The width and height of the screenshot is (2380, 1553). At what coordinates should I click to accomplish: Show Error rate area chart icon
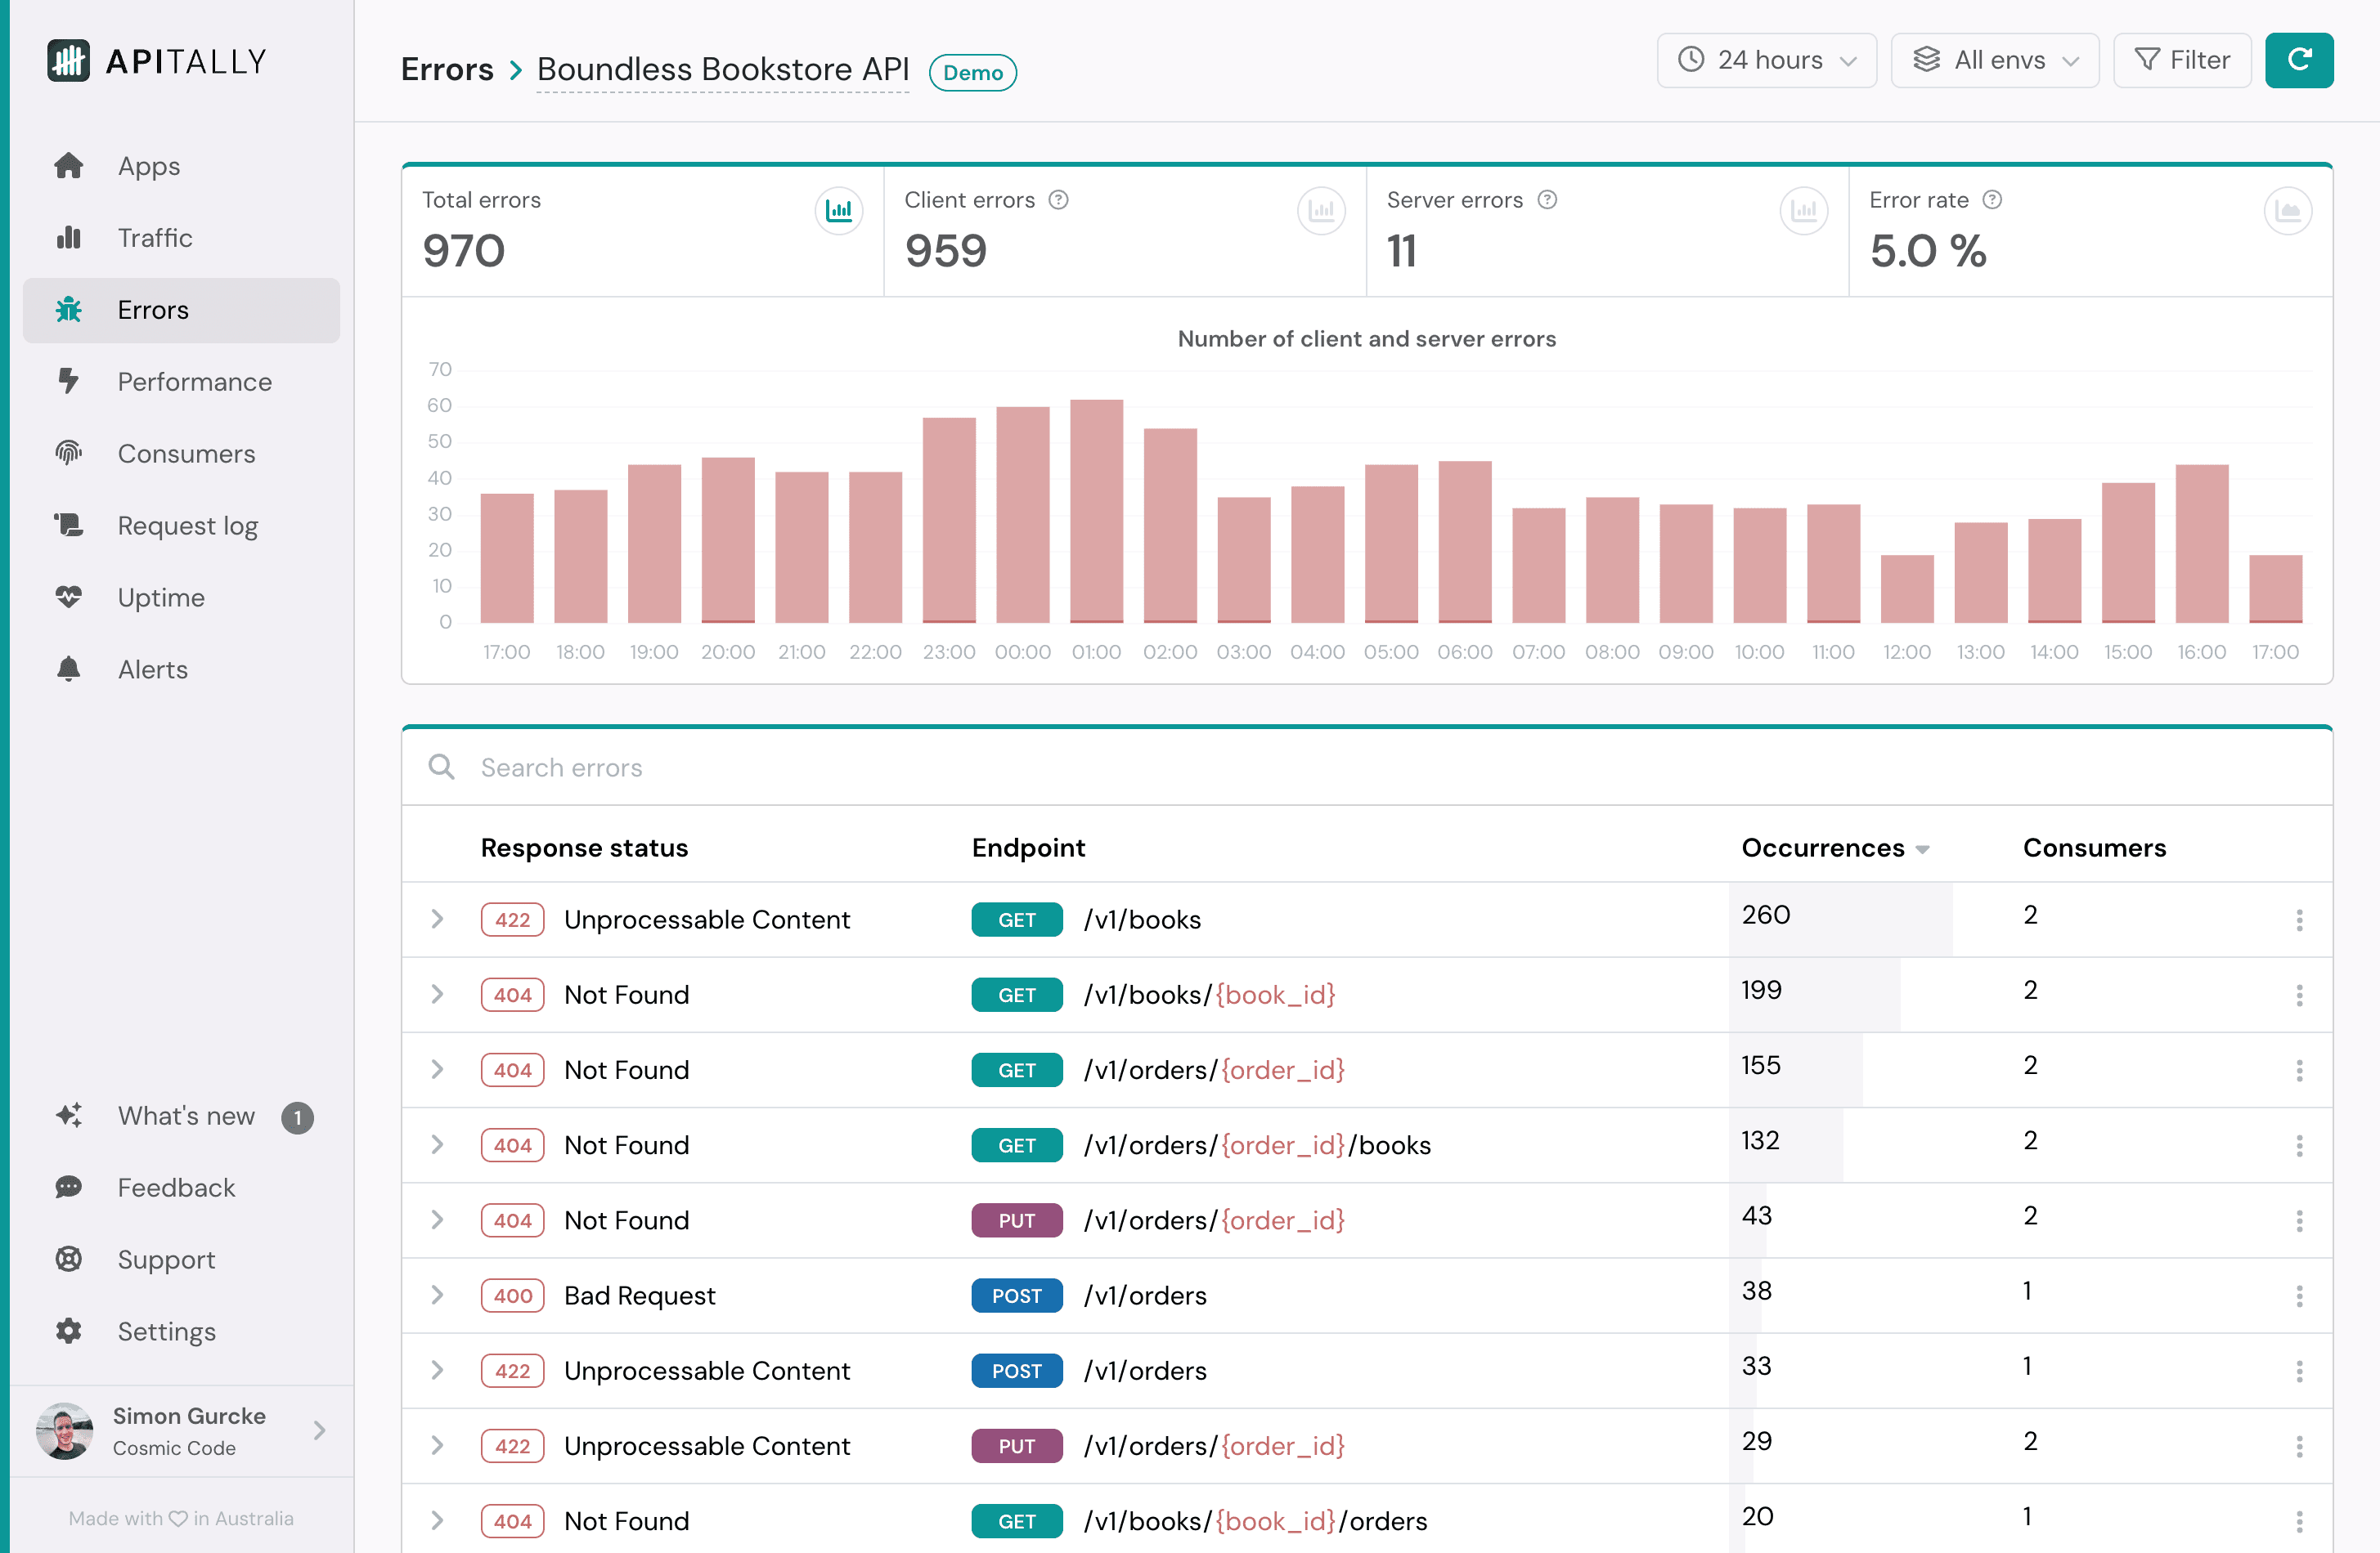click(2287, 211)
